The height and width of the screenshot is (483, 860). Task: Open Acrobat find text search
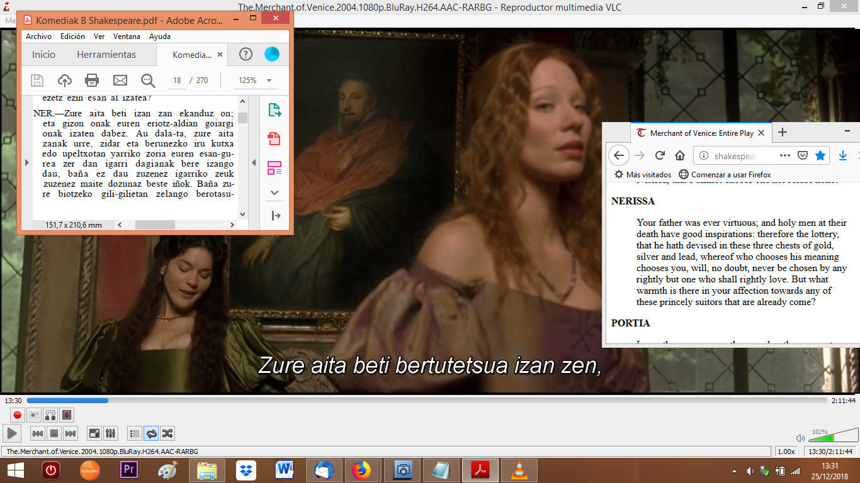click(148, 80)
